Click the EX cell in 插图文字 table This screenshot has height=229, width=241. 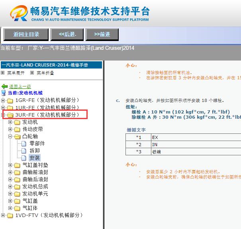point(196,137)
